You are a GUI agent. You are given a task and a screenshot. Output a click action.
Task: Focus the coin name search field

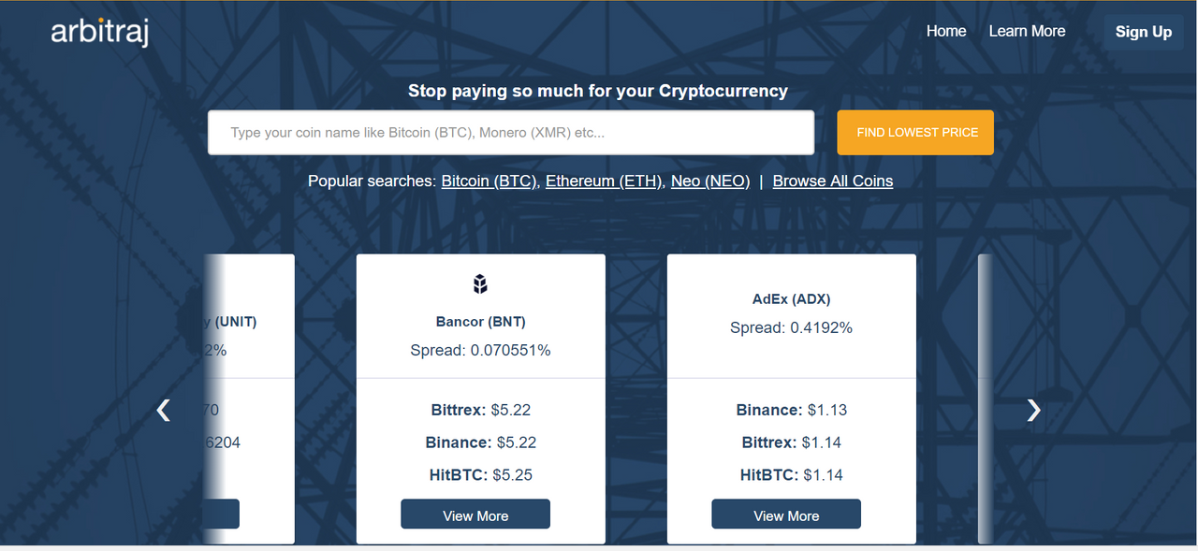click(x=511, y=133)
